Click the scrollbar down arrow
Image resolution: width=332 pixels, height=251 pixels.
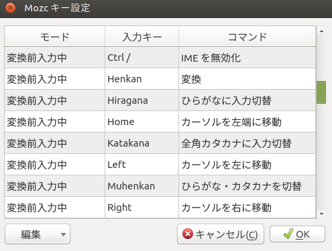tap(321, 214)
